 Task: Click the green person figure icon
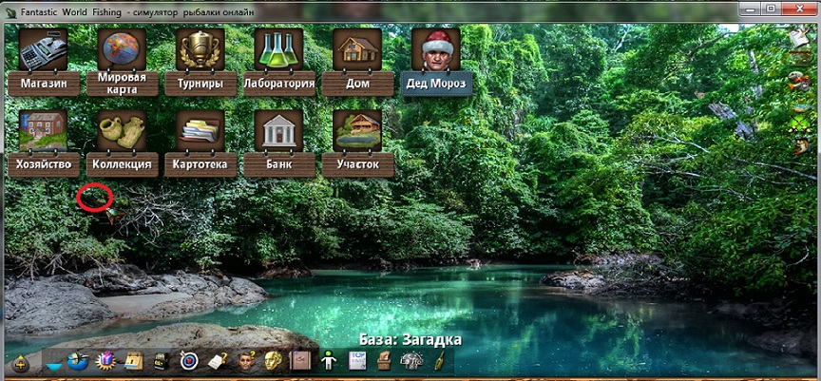pos(329,362)
